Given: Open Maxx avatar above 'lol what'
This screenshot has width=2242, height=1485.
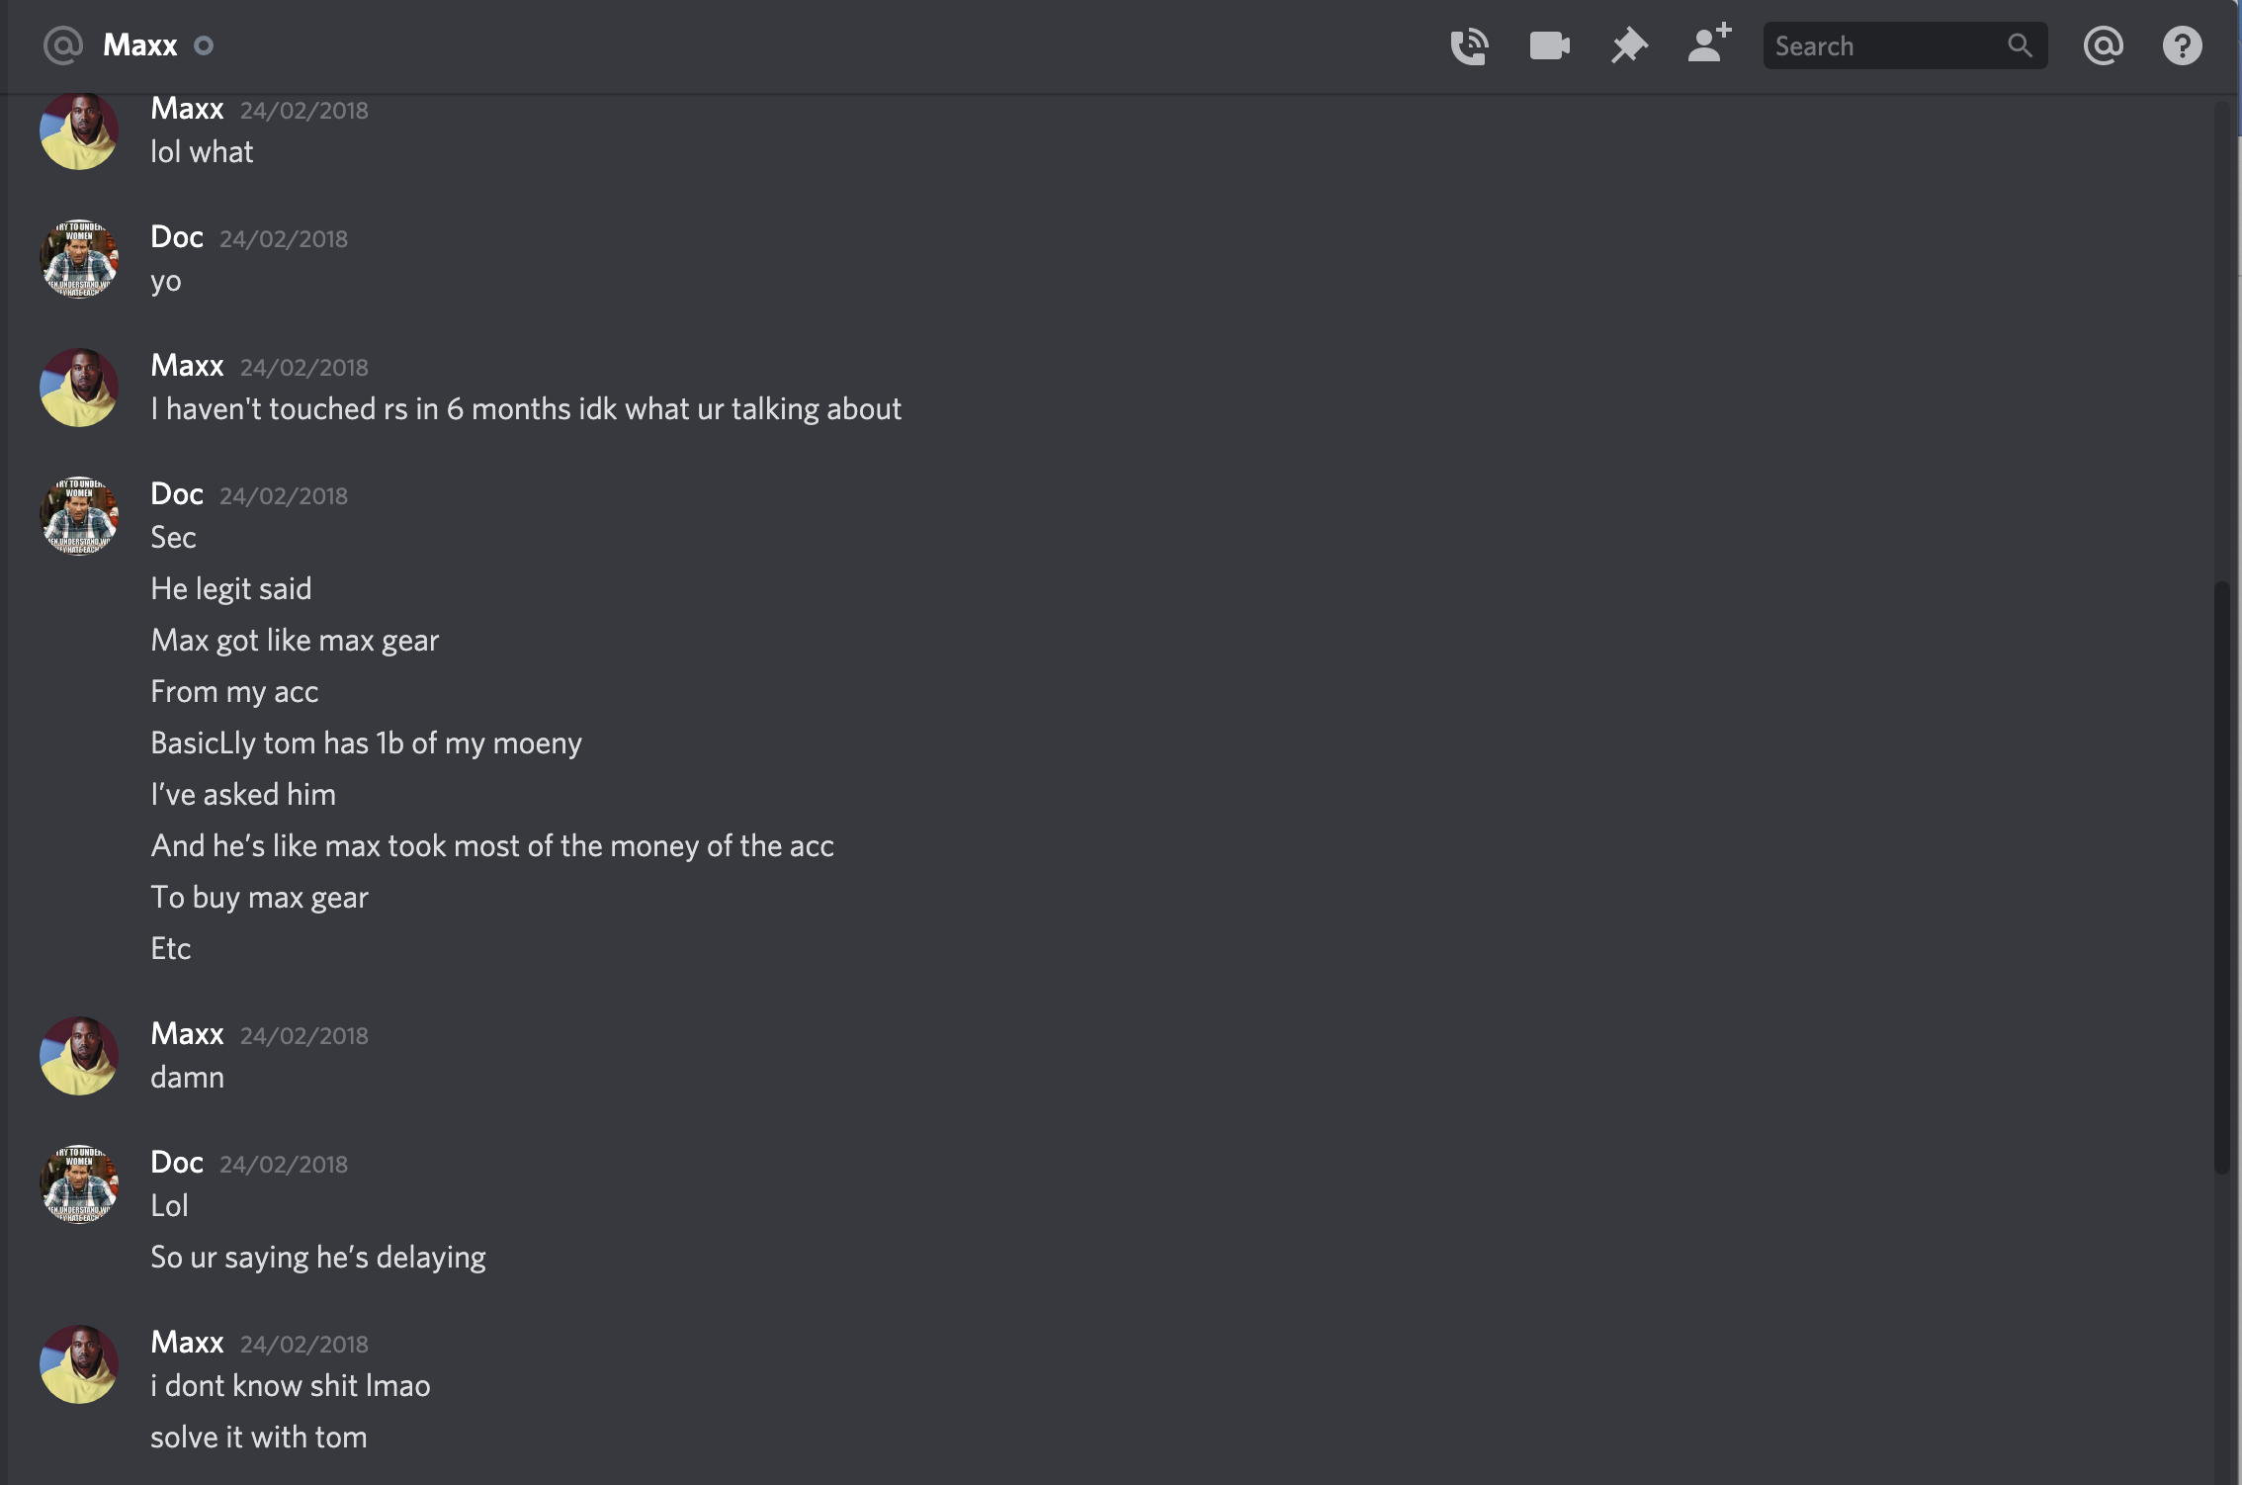Looking at the screenshot, I should click(x=79, y=131).
